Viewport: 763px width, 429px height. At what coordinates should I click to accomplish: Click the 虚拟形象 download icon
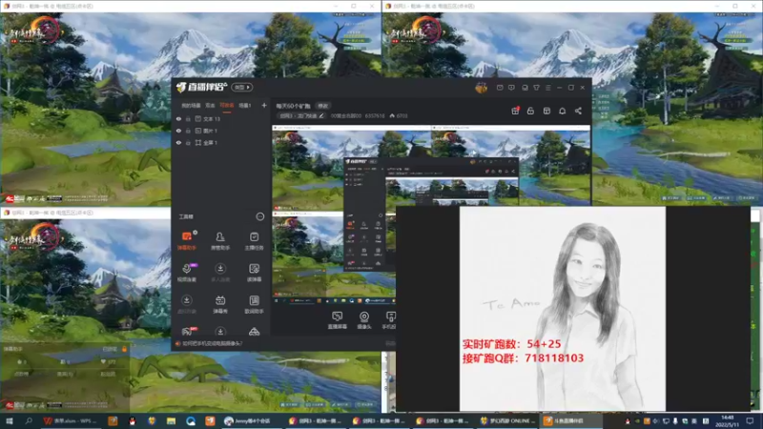[x=186, y=300]
